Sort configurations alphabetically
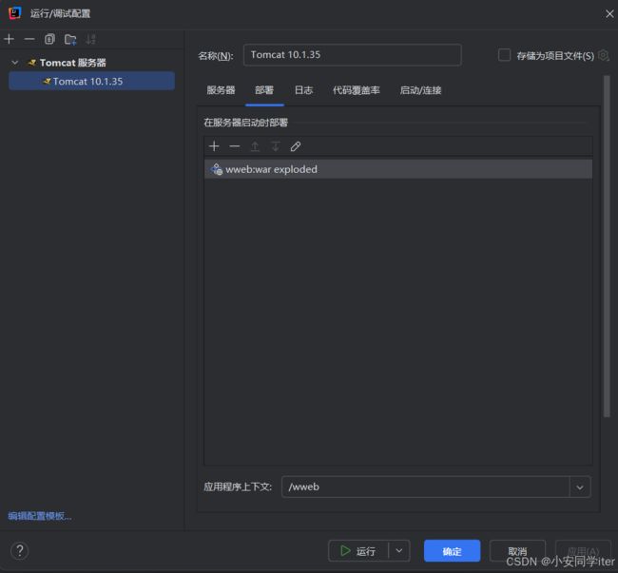The width and height of the screenshot is (618, 573). pos(91,39)
